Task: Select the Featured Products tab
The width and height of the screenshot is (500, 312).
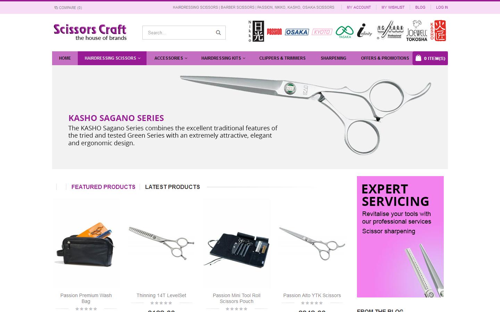Action: [103, 187]
